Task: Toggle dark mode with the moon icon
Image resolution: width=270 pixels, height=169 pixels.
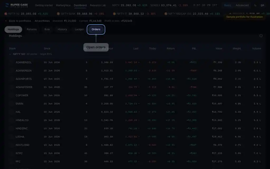Action: 255,5
